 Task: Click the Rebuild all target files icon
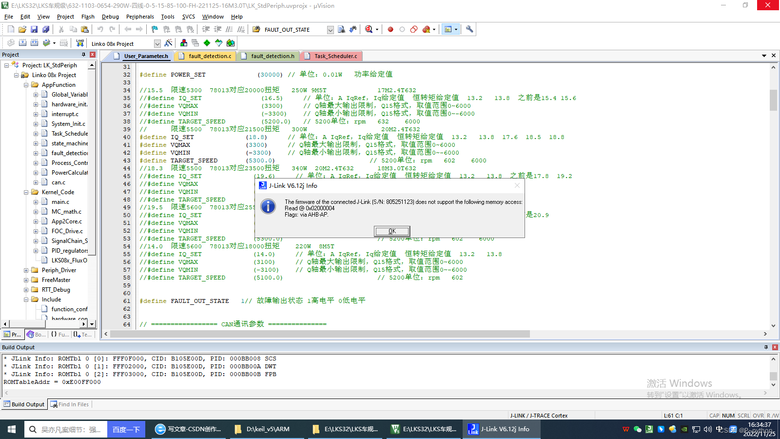click(33, 43)
